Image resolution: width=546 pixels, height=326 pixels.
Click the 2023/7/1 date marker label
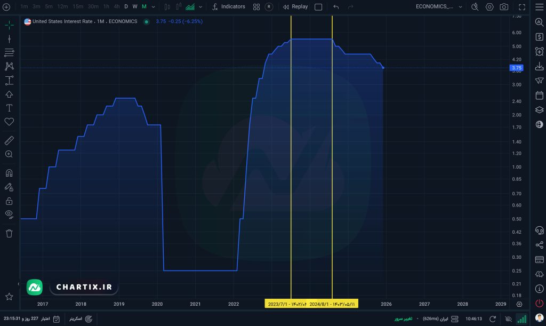click(x=286, y=304)
